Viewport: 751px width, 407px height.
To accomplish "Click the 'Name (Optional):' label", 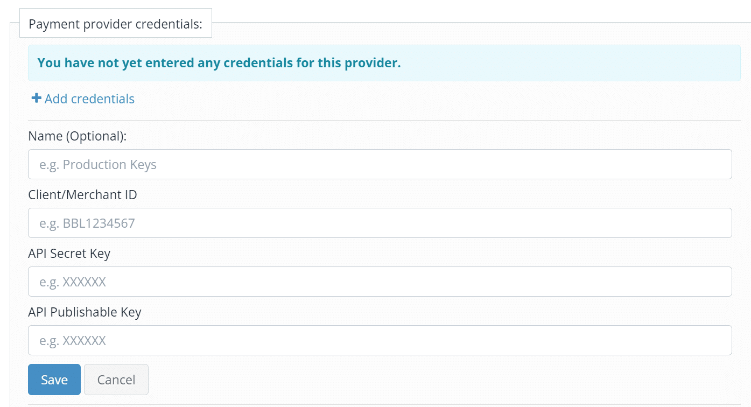I will pyautogui.click(x=78, y=136).
